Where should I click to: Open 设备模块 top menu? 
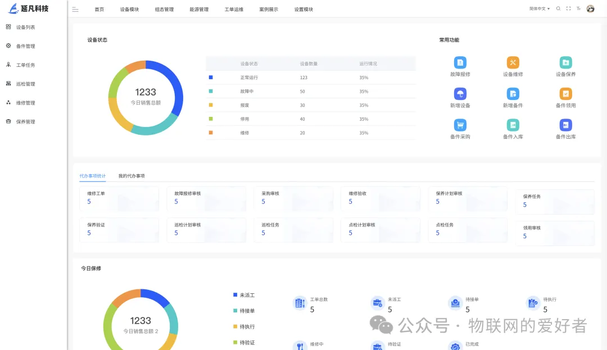click(x=129, y=10)
